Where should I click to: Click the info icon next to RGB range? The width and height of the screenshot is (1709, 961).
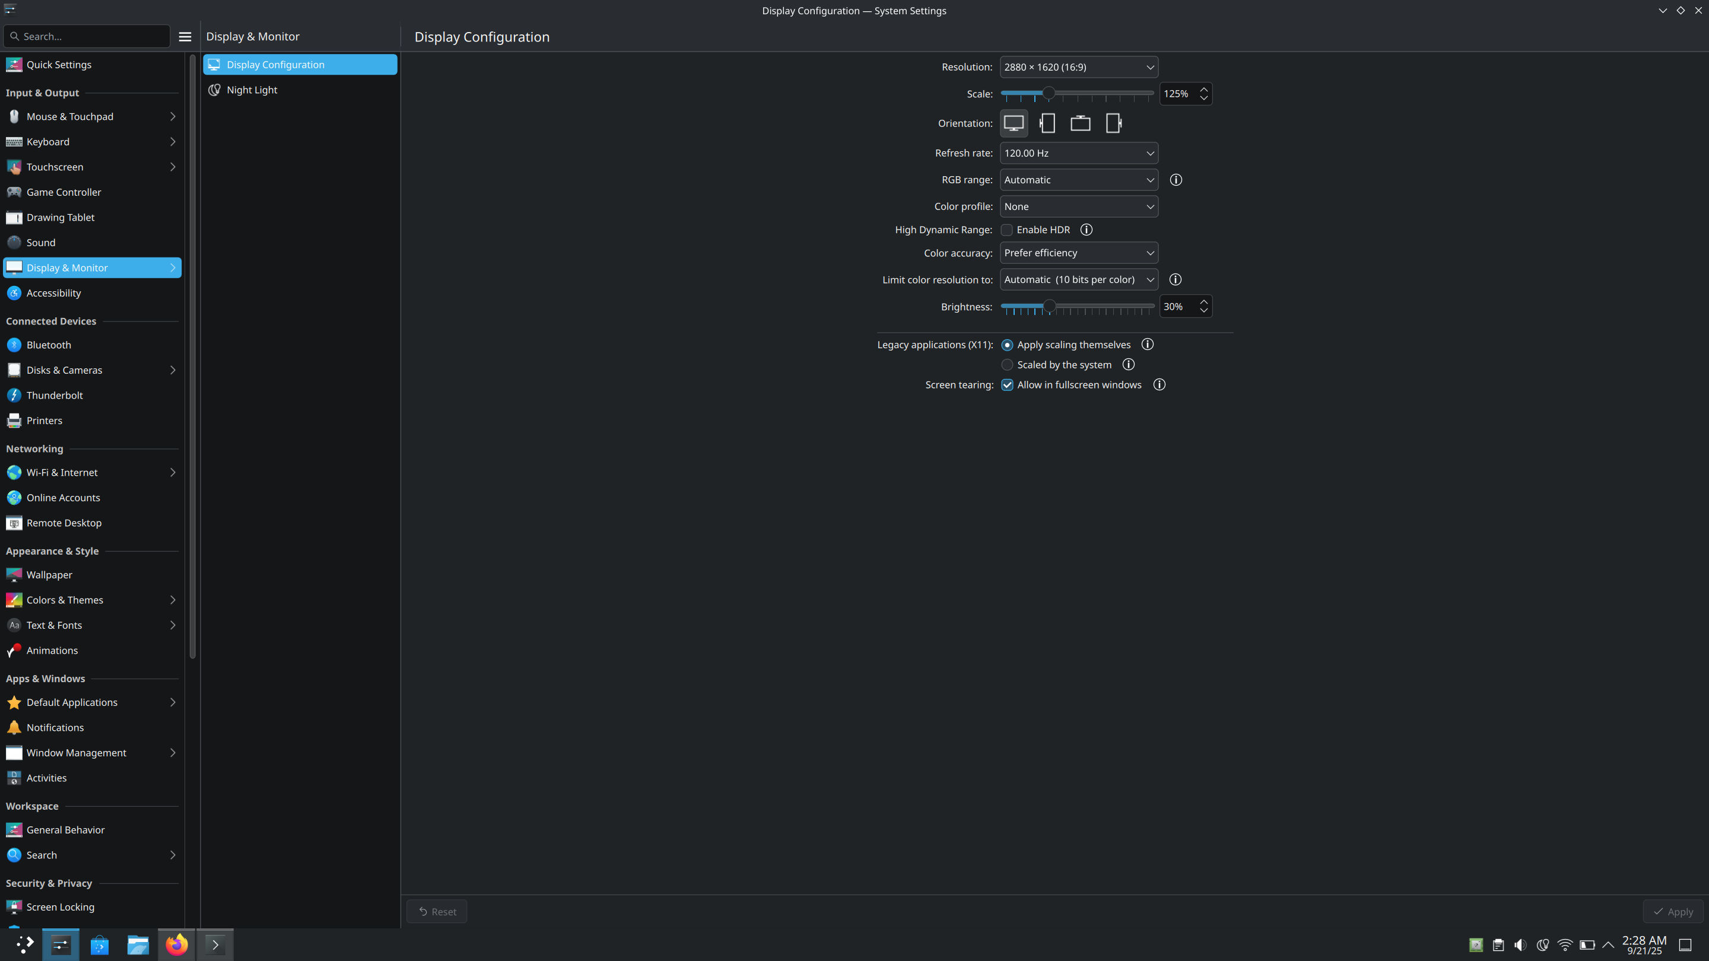1176,180
